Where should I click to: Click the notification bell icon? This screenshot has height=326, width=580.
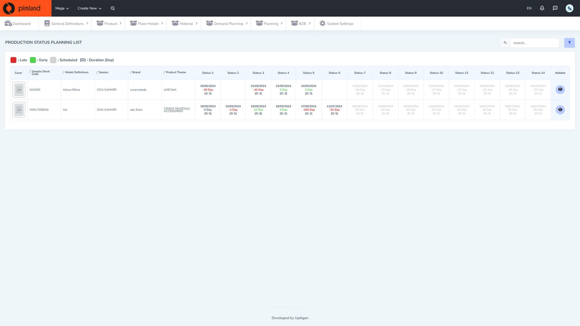click(542, 8)
